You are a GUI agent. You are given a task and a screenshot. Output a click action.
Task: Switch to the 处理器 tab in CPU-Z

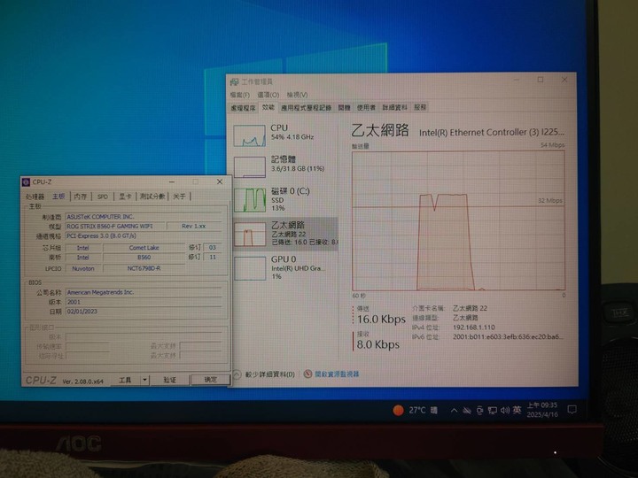[35, 197]
